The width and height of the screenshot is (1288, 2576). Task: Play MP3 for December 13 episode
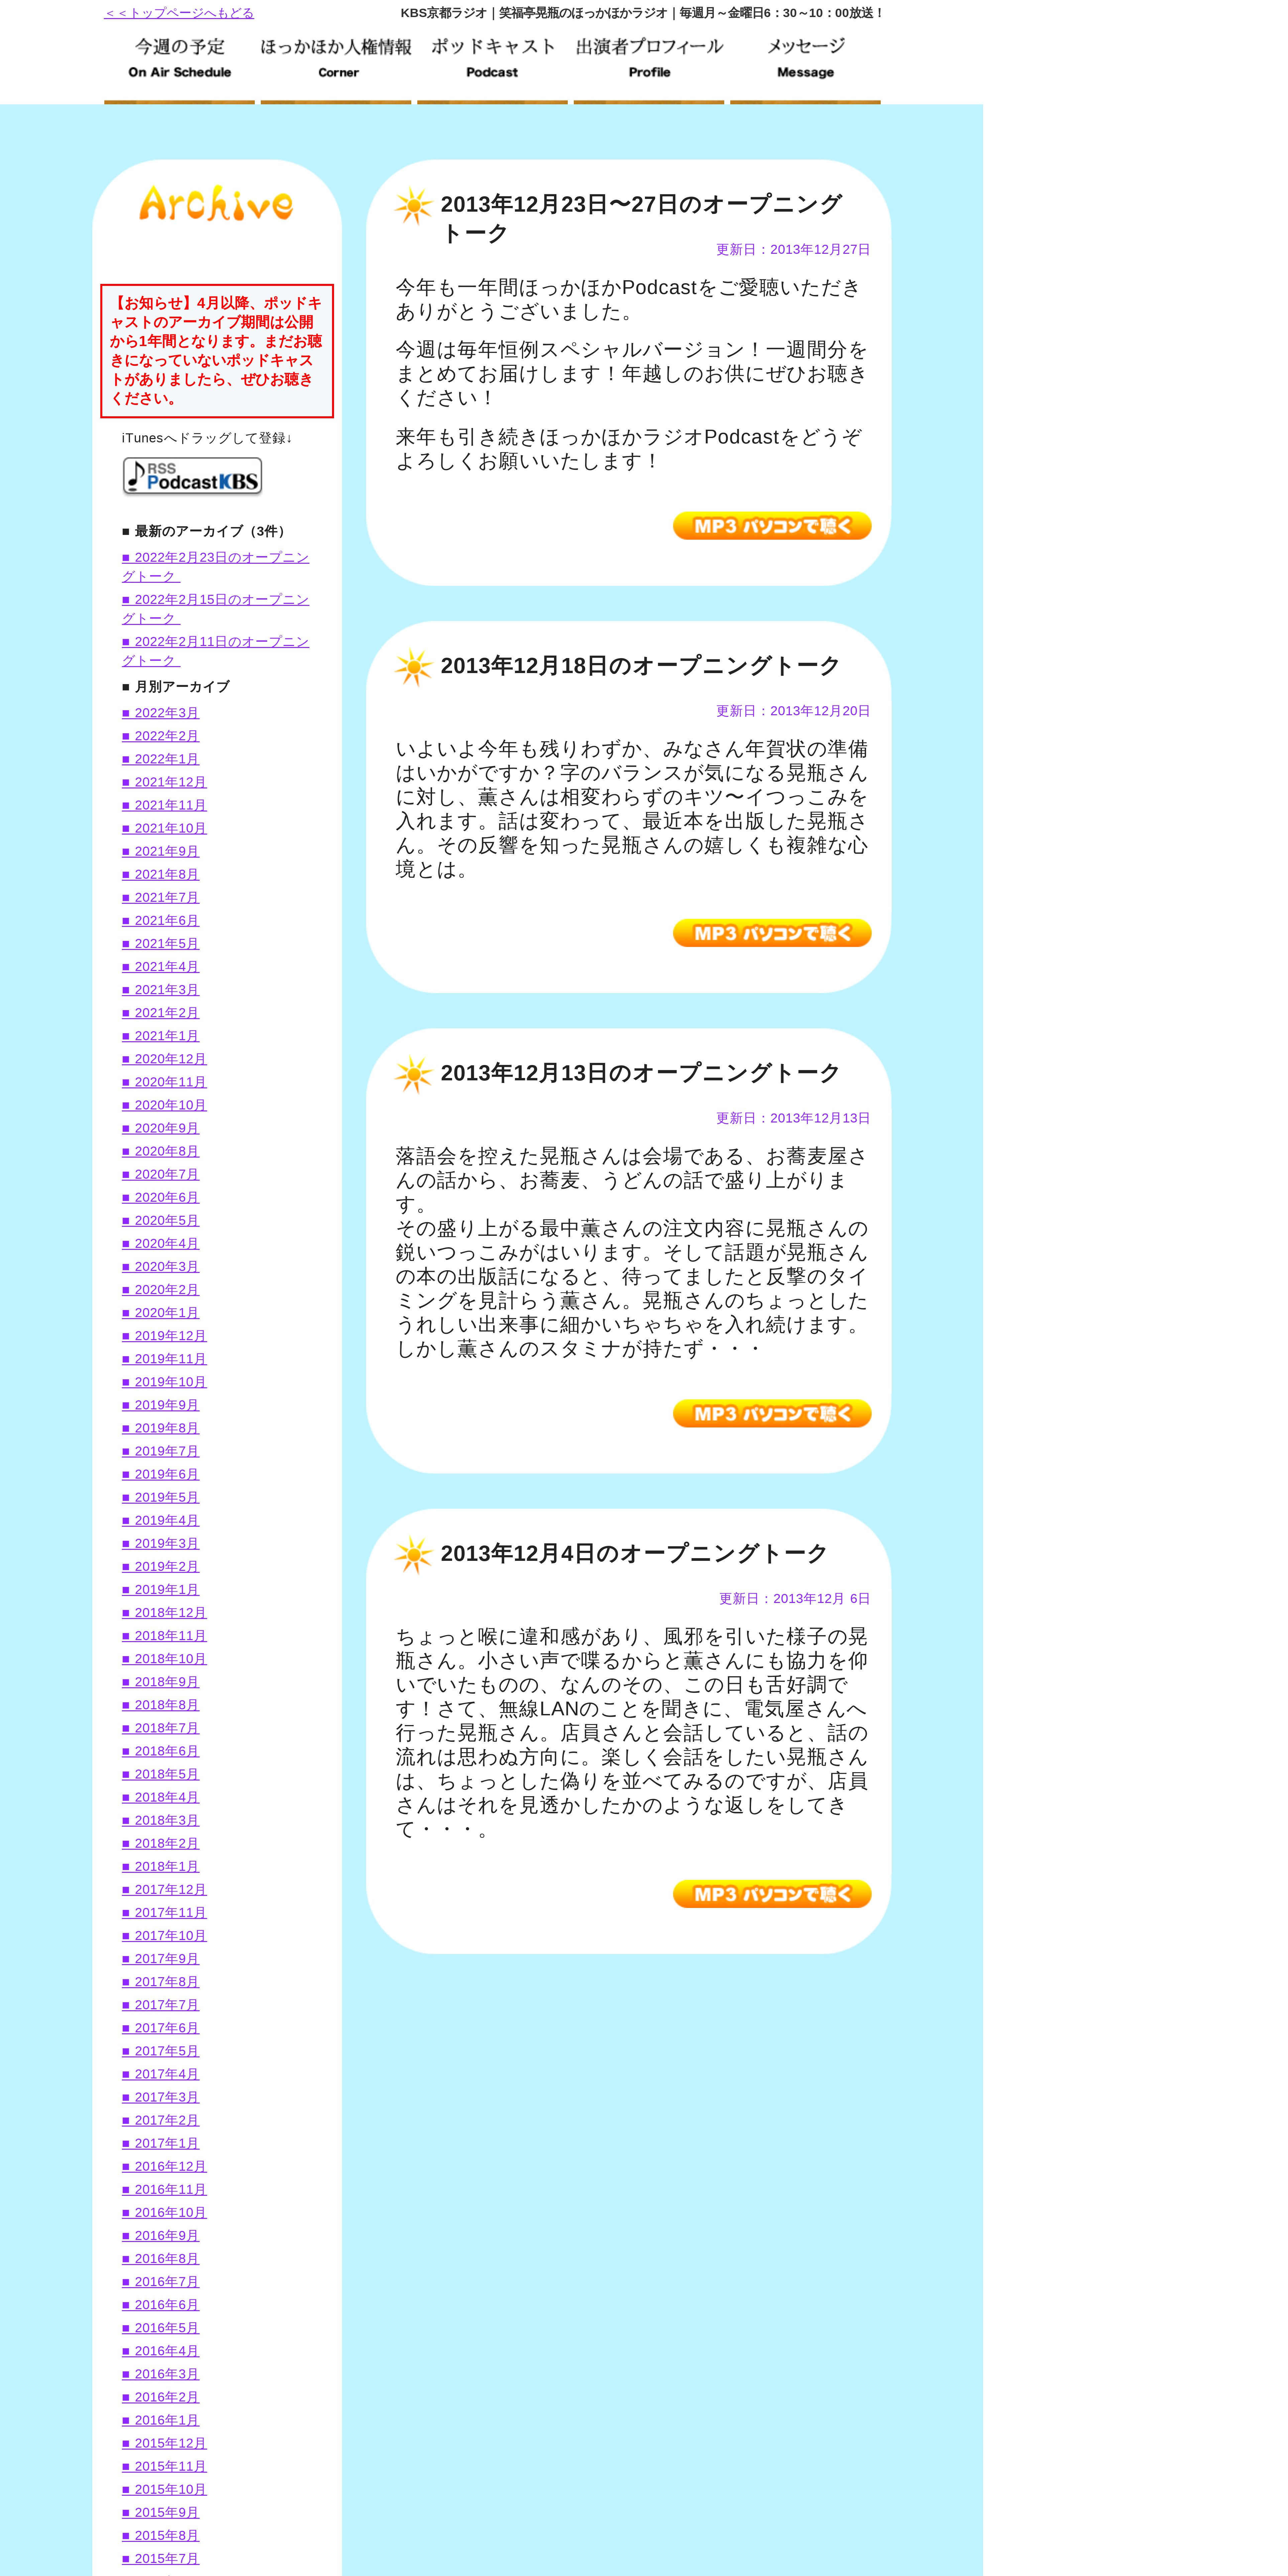click(772, 1413)
